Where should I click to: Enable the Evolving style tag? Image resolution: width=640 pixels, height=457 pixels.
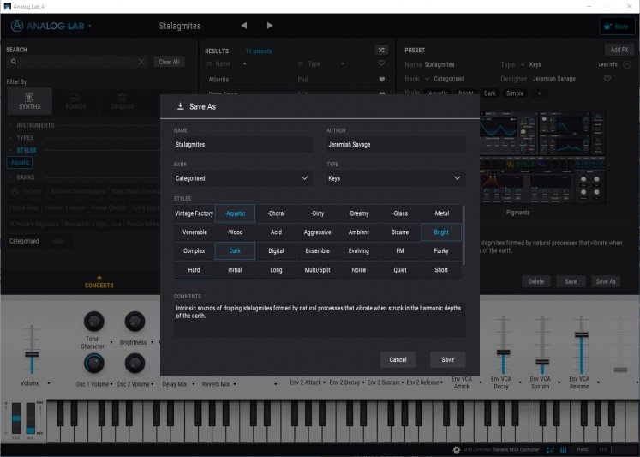pyautogui.click(x=358, y=250)
